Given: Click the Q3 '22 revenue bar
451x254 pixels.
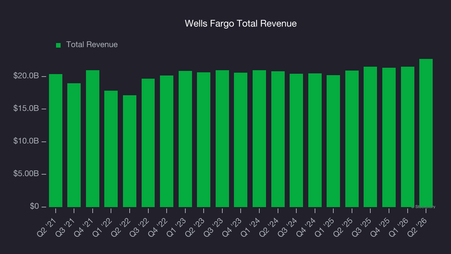Looking at the screenshot, I should (x=148, y=143).
